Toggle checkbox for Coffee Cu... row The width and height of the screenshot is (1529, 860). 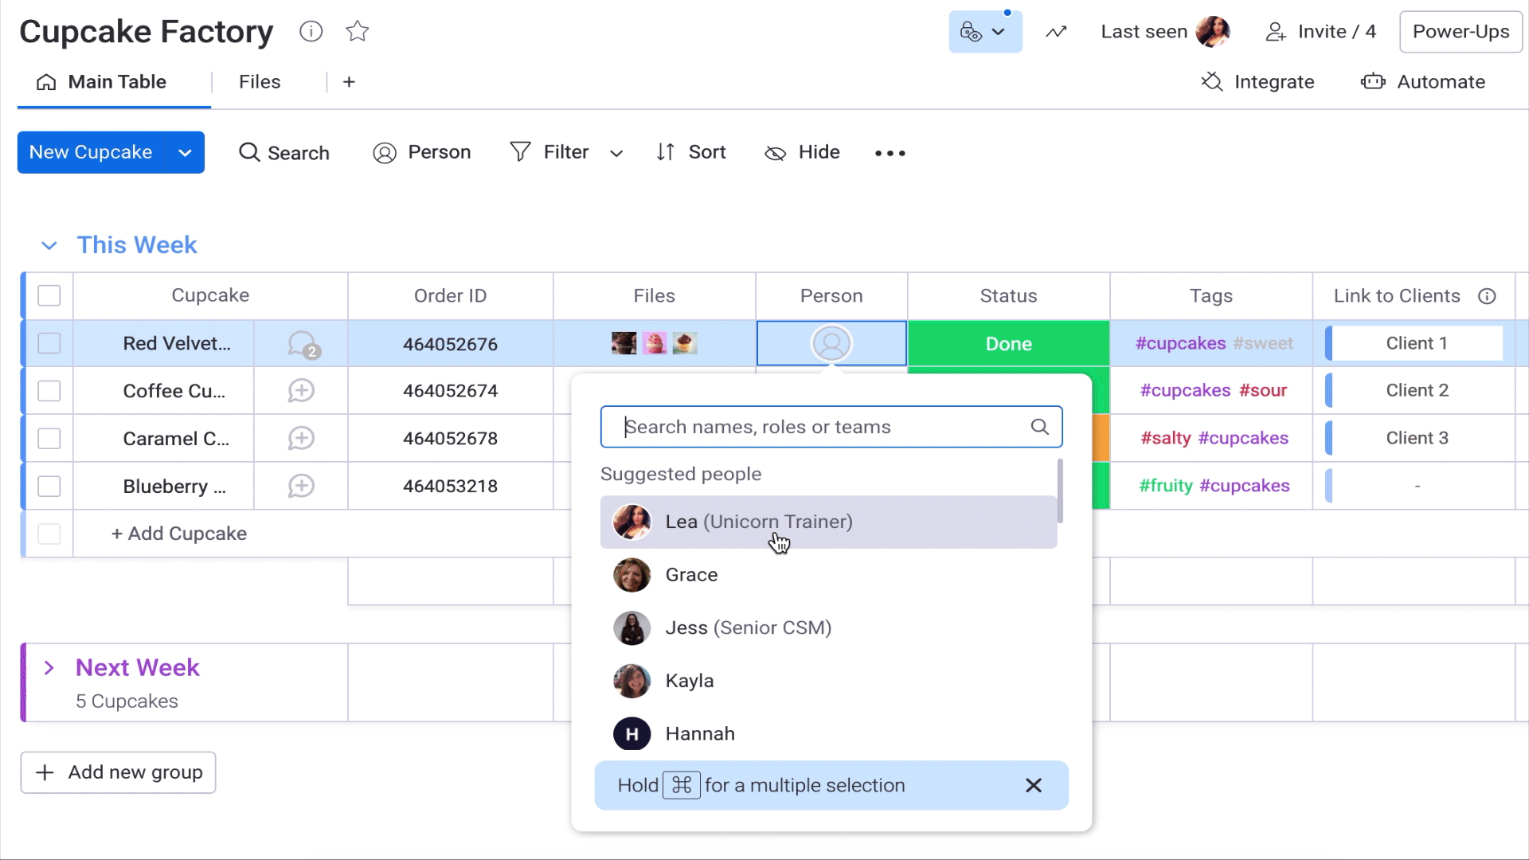(49, 391)
